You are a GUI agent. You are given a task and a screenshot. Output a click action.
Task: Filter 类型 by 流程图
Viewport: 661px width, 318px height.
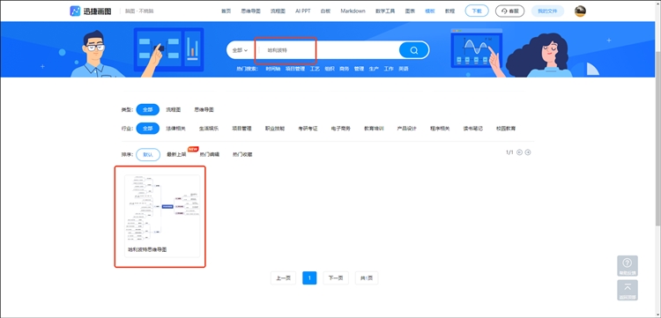point(174,109)
